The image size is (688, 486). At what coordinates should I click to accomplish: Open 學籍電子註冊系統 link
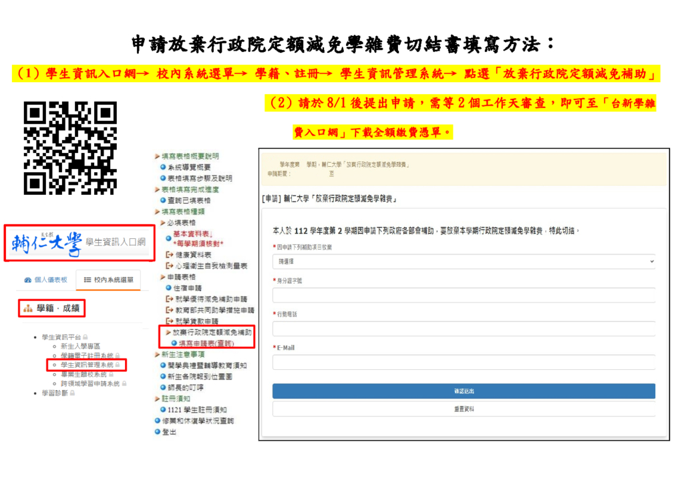(87, 356)
